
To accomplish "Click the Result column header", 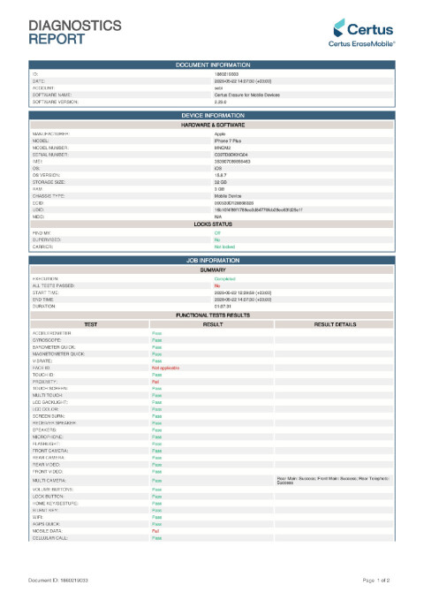I will [x=212, y=324].
